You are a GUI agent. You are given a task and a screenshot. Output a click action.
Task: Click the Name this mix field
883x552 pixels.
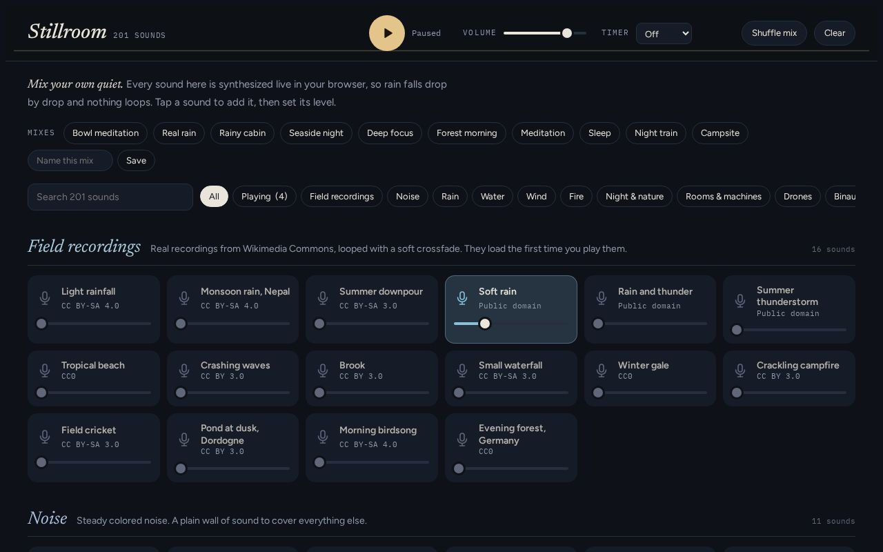(70, 161)
